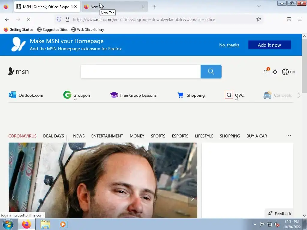The image size is (307, 230).
Task: Open the SHOPPING category
Action: (230, 136)
